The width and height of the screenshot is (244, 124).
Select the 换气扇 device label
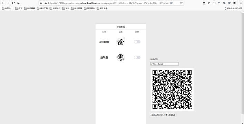click(x=104, y=58)
